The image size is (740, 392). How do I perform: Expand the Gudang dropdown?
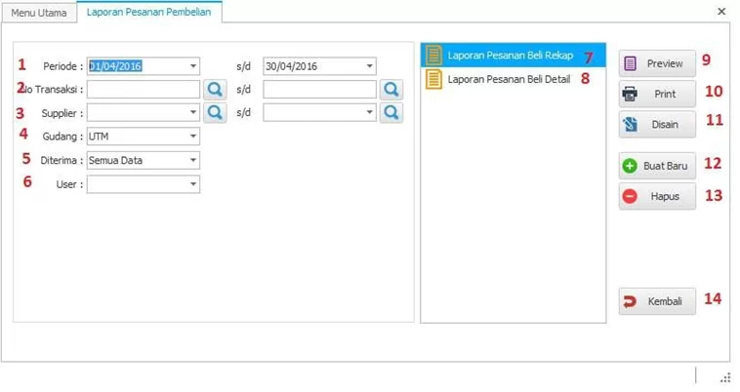(x=193, y=137)
